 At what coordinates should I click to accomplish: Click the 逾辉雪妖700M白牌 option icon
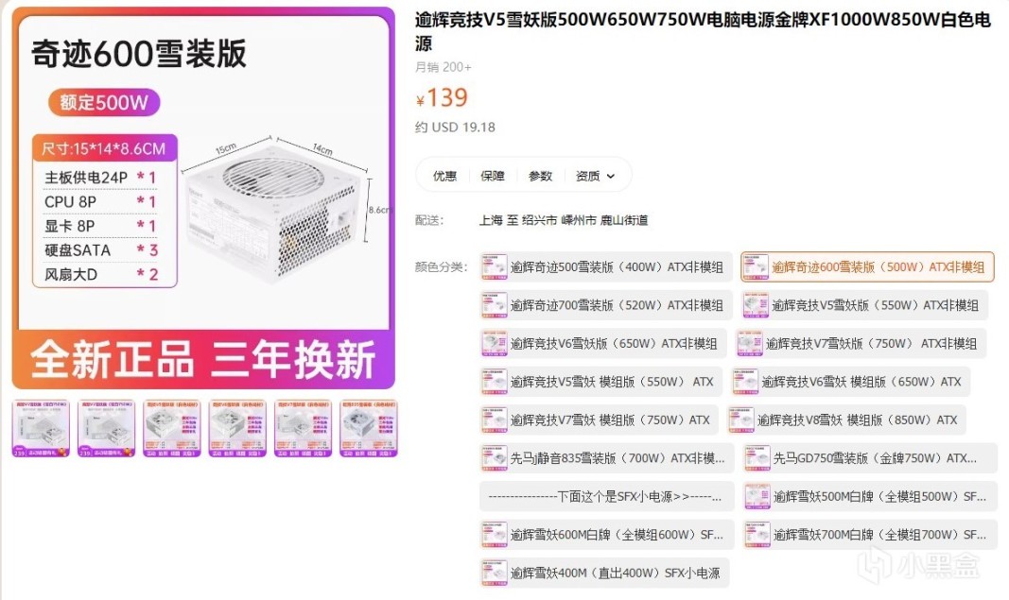click(757, 535)
